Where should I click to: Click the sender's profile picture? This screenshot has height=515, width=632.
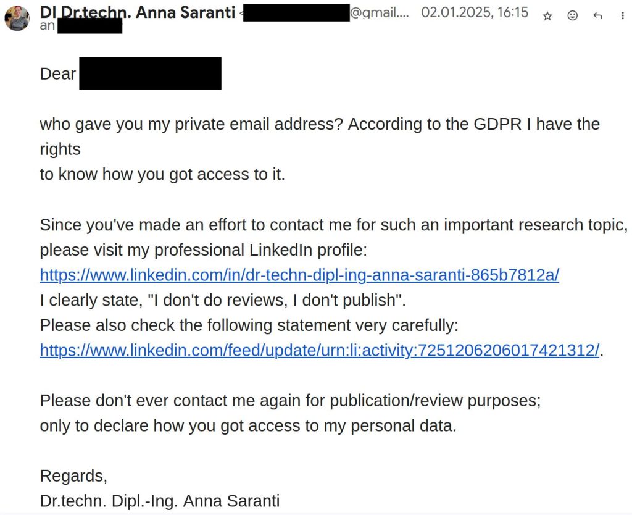tap(17, 18)
